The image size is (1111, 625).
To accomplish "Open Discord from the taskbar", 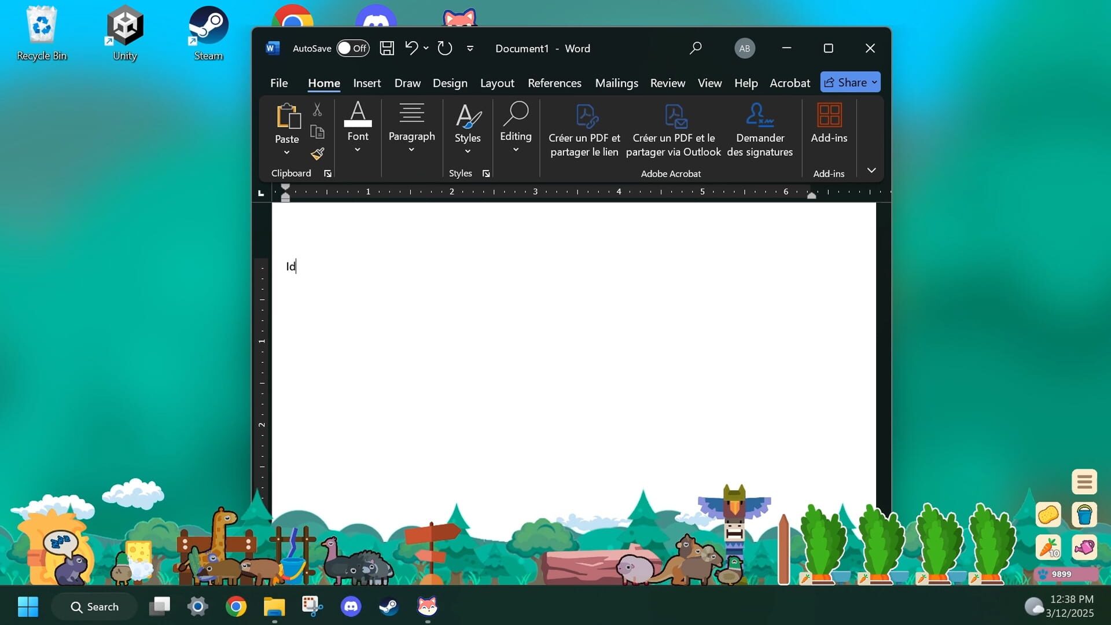I will click(x=350, y=606).
